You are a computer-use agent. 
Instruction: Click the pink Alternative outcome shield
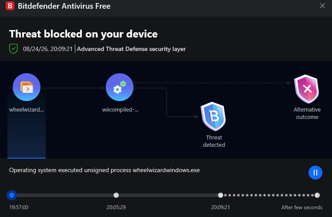(306, 89)
